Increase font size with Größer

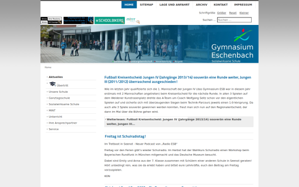point(222,13)
